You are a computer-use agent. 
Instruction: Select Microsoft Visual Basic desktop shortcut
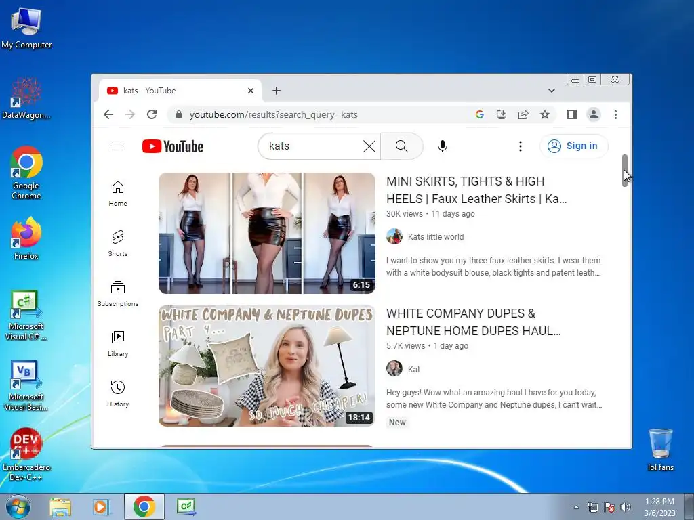click(x=26, y=385)
